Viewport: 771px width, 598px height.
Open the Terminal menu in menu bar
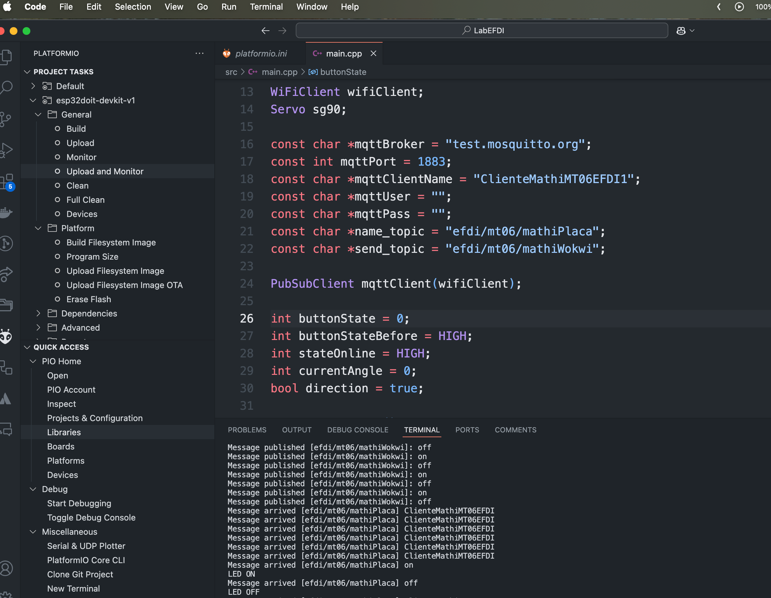click(x=266, y=6)
